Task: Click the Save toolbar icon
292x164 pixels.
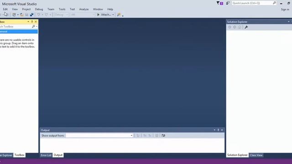Action: pyautogui.click(x=26, y=15)
